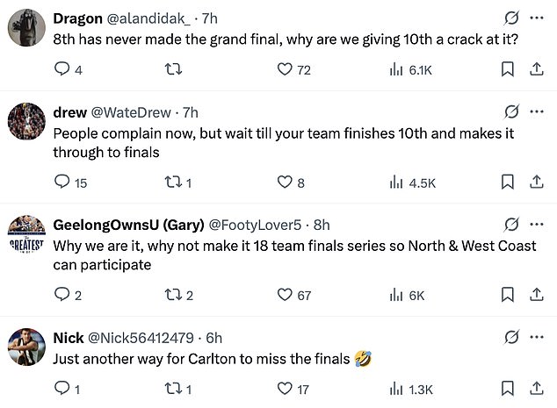
Task: Click Nick's profile picture
Action: tap(26, 347)
